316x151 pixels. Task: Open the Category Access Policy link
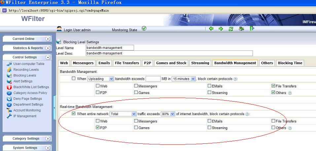tap(30, 93)
